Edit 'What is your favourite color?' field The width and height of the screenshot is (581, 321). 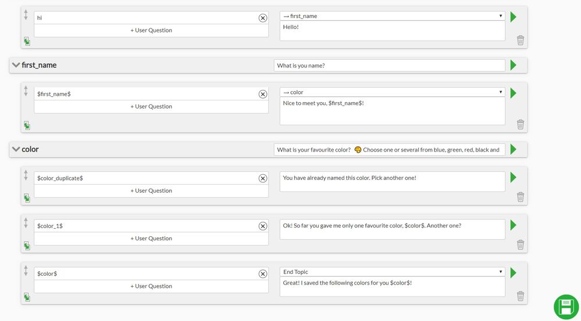point(390,150)
